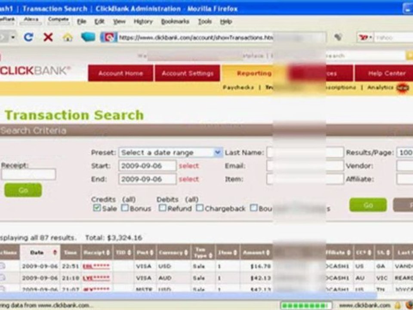Image resolution: width=413 pixels, height=310 pixels.
Task: Click the Results/Page field
Action: [405, 152]
